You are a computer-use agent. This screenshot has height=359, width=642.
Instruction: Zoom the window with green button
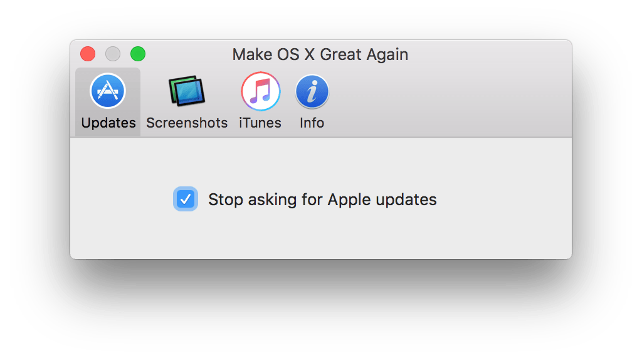[138, 54]
